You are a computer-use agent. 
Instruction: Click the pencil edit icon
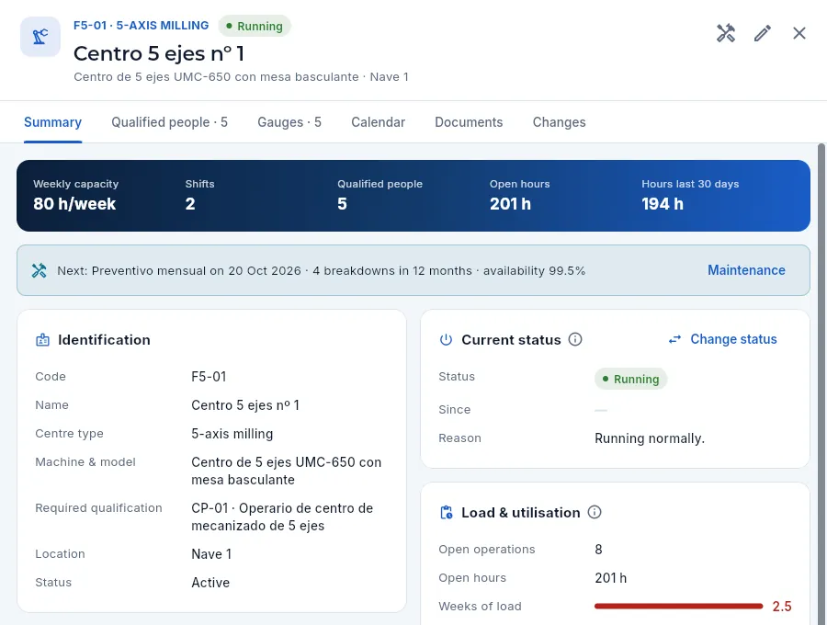coord(762,33)
